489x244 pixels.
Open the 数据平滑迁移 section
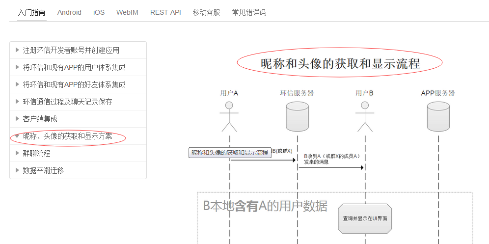tap(43, 170)
